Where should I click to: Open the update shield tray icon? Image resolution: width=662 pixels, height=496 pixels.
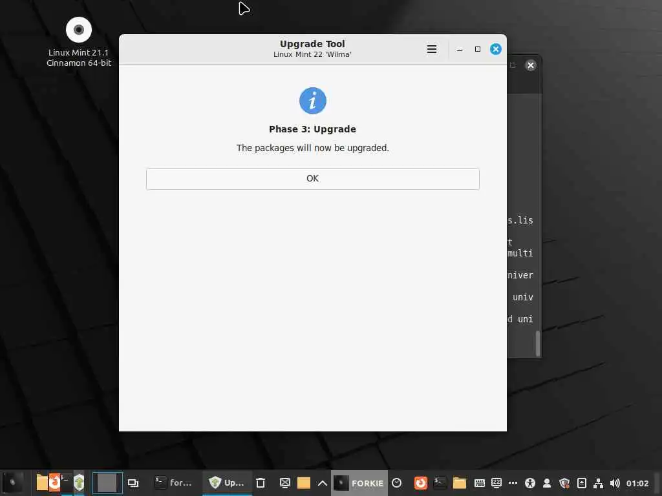click(564, 483)
